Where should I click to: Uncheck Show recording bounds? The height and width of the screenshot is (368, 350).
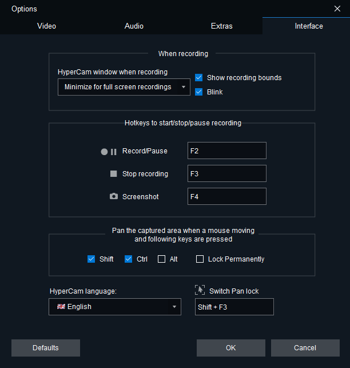click(x=198, y=77)
